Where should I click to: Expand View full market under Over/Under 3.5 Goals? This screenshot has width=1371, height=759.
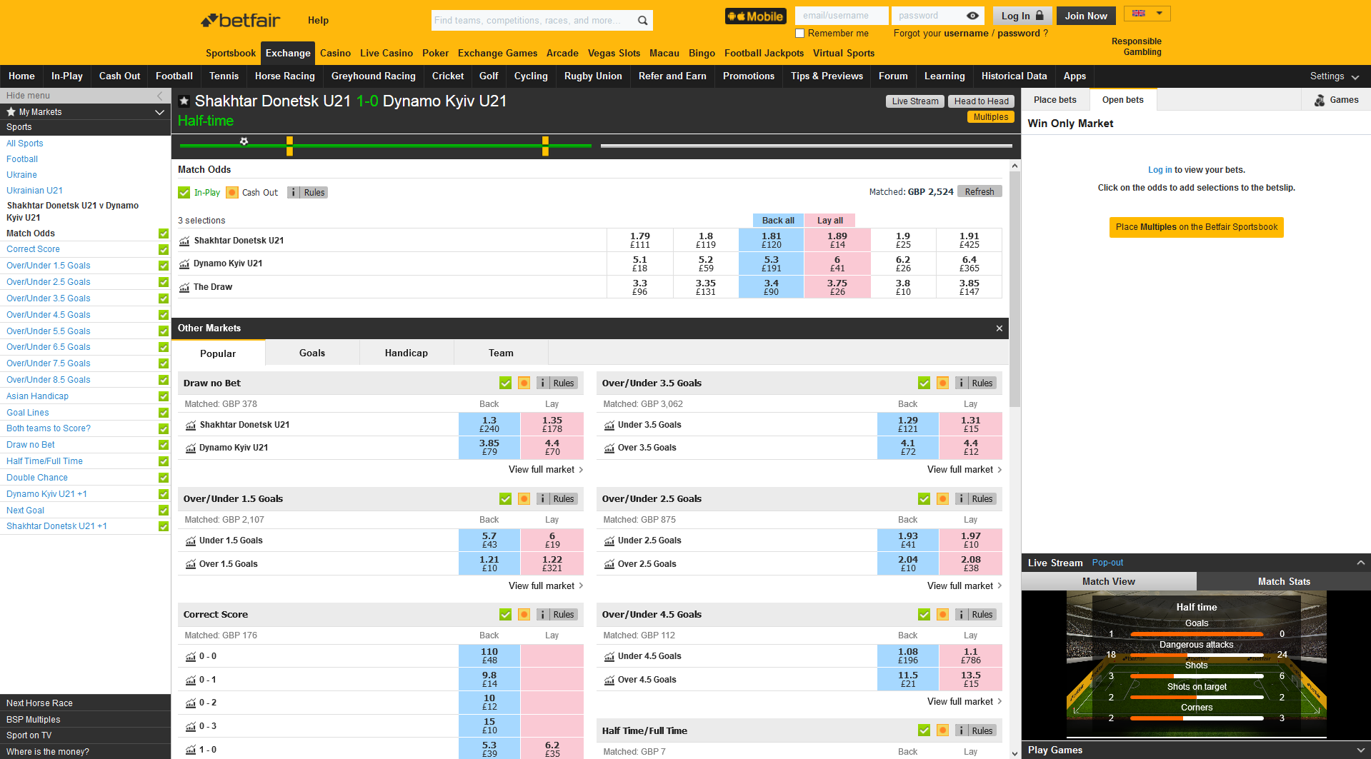click(964, 470)
